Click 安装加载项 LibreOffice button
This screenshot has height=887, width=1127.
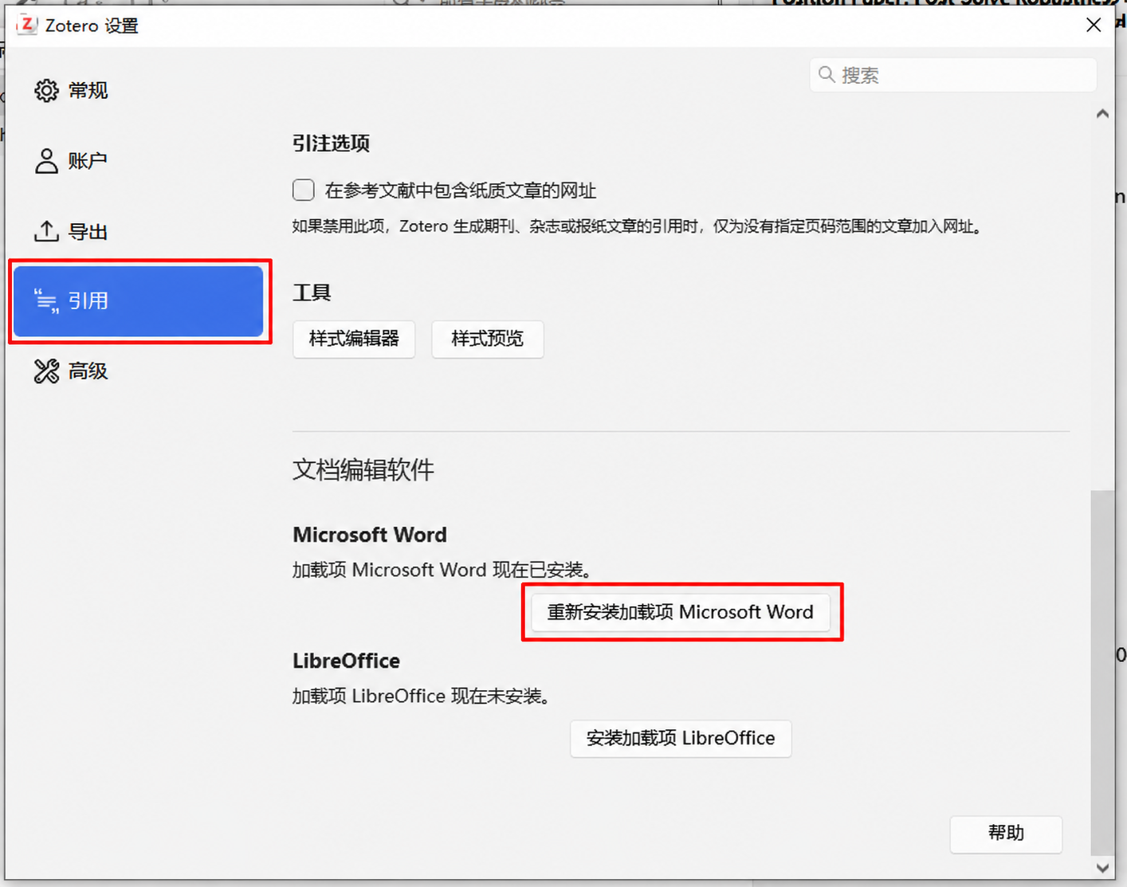click(x=681, y=738)
